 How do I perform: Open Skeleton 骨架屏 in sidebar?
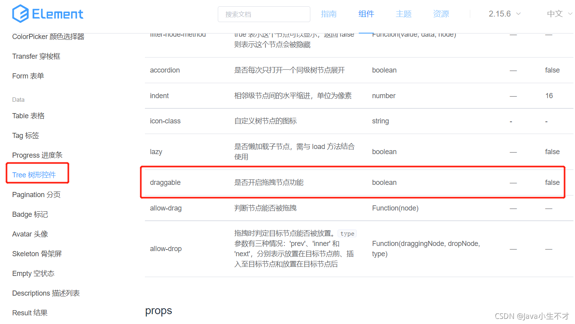(x=37, y=254)
